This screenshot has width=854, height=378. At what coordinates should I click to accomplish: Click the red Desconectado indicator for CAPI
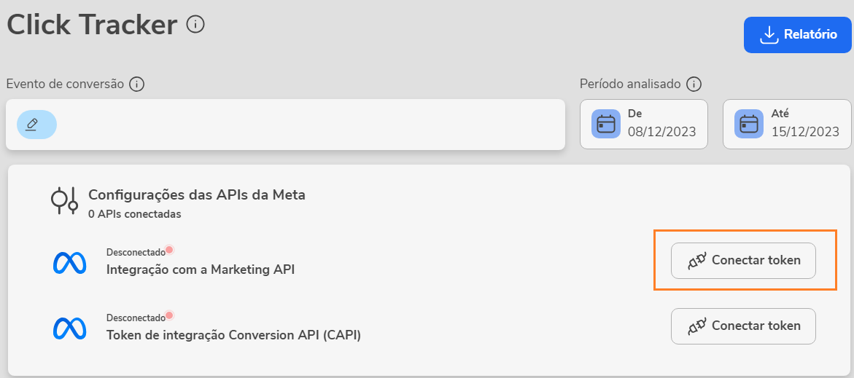(x=169, y=315)
